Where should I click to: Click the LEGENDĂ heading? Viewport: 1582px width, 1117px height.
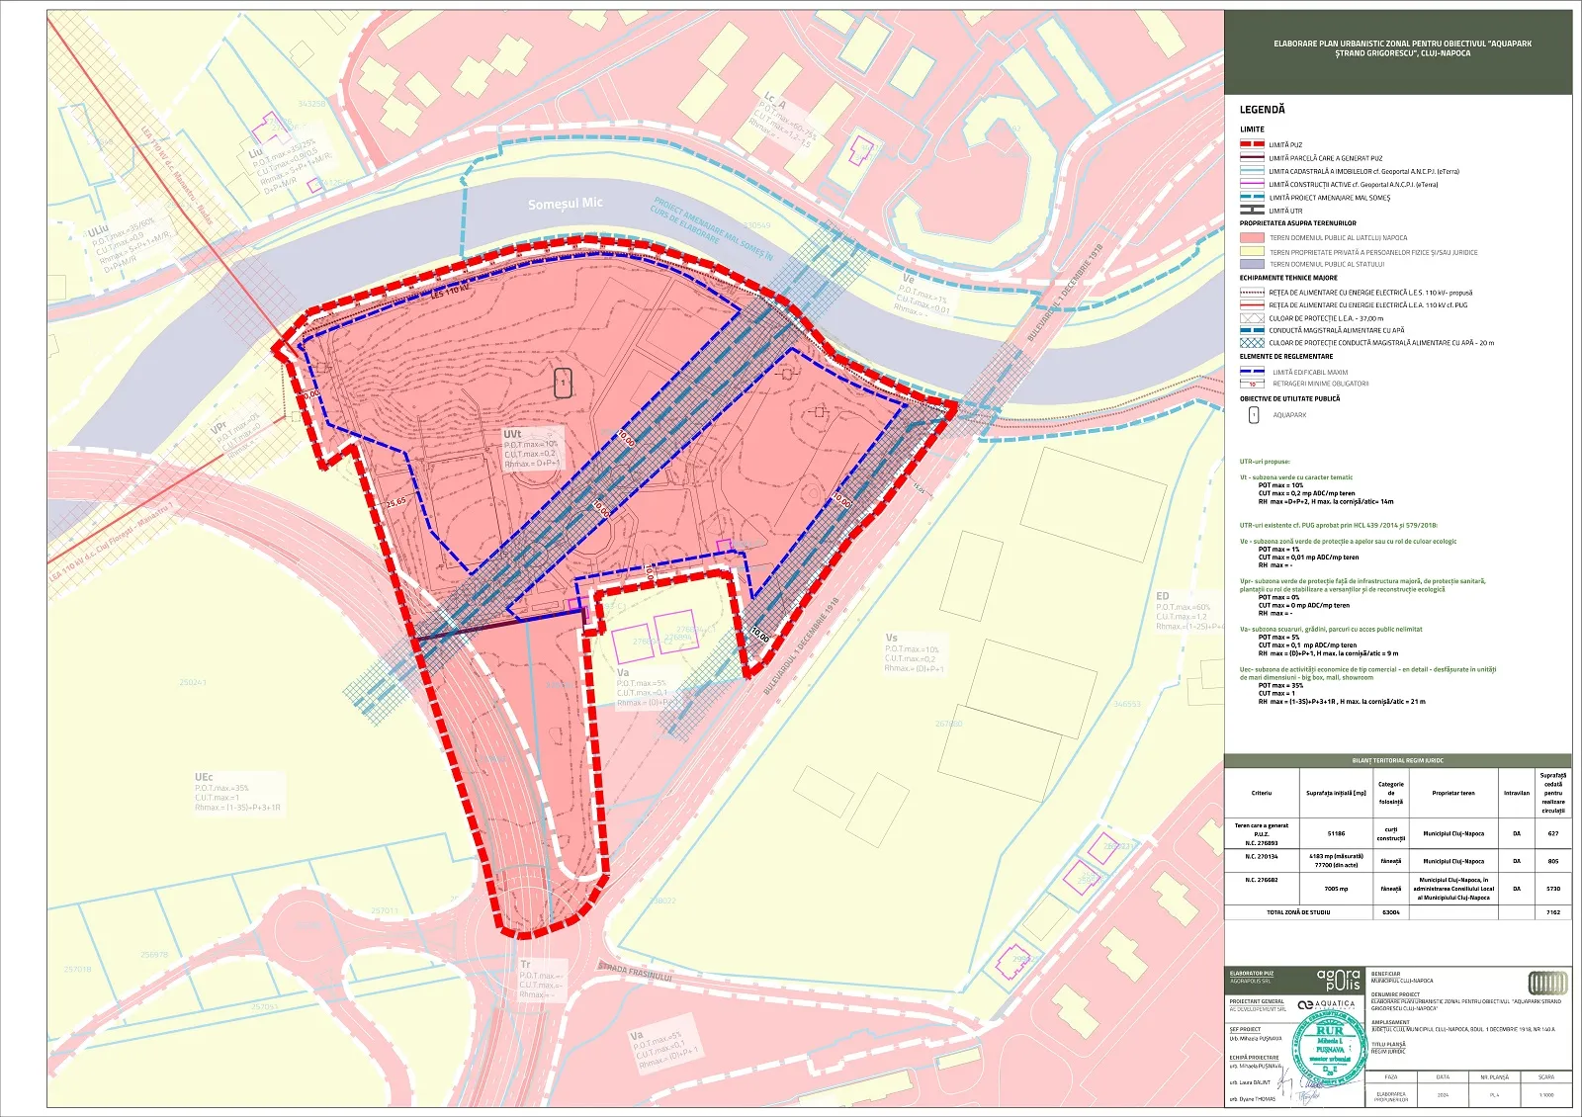point(1262,110)
